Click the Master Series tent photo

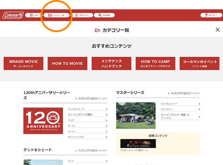click(136, 115)
